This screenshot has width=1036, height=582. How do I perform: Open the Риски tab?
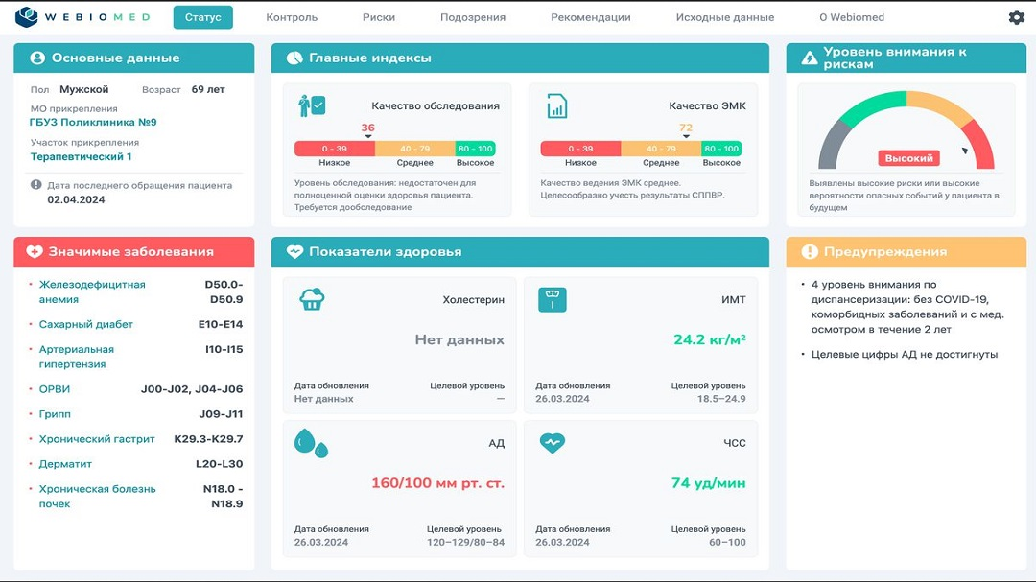tap(379, 17)
